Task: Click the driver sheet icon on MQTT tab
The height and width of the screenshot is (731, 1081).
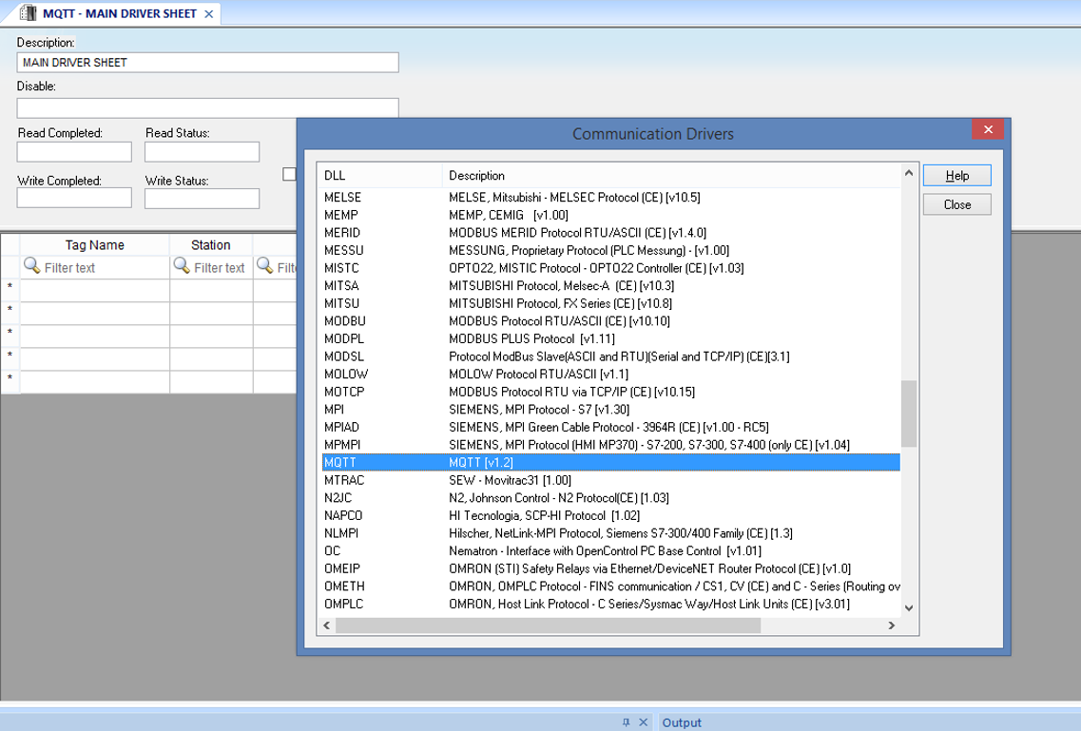Action: (28, 13)
